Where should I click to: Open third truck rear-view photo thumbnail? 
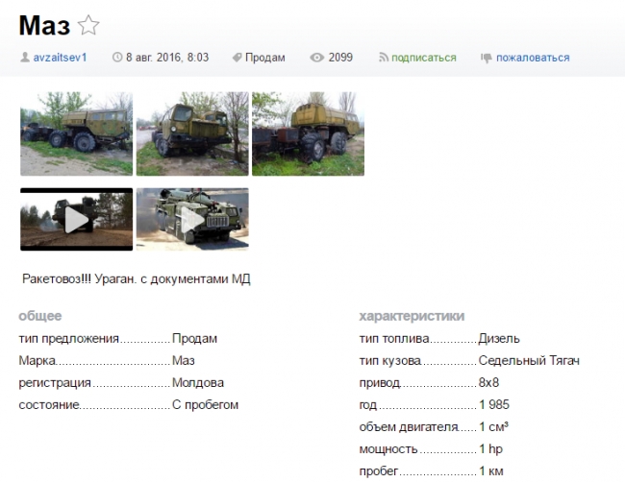point(308,133)
